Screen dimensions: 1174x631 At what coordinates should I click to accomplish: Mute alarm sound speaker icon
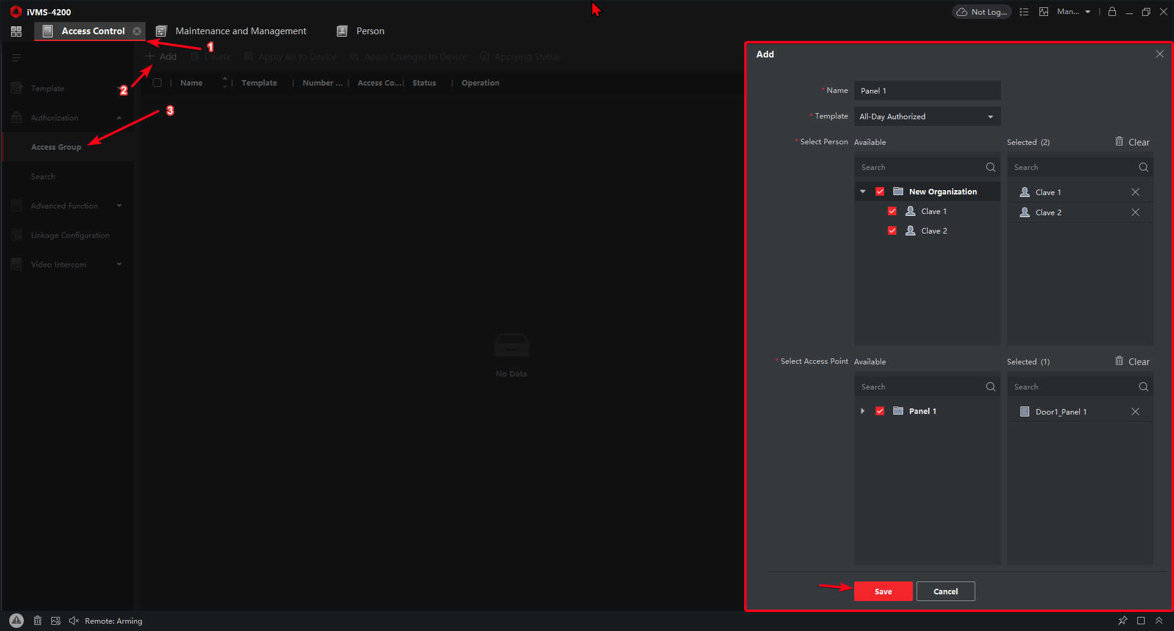click(74, 621)
